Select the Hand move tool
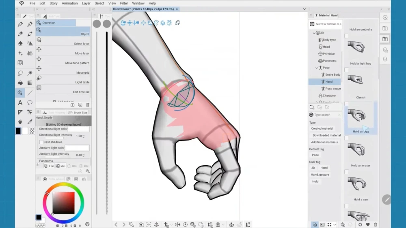Screen dimensions: 406x228 pos(20,121)
